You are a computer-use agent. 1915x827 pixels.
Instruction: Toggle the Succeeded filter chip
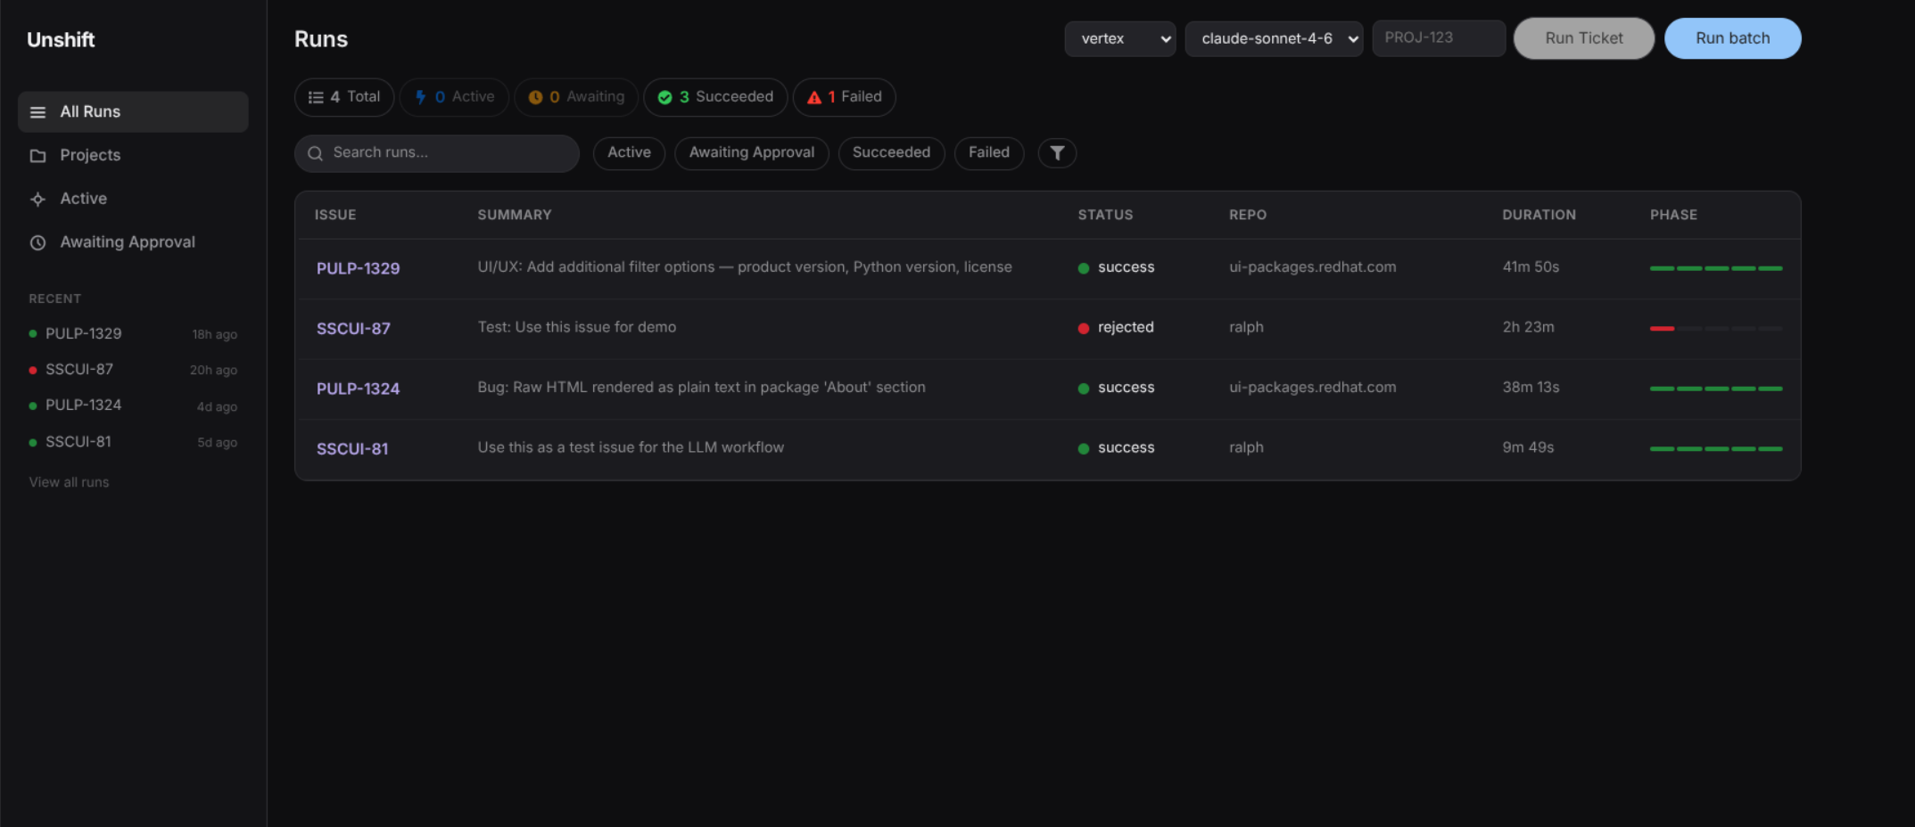(891, 152)
